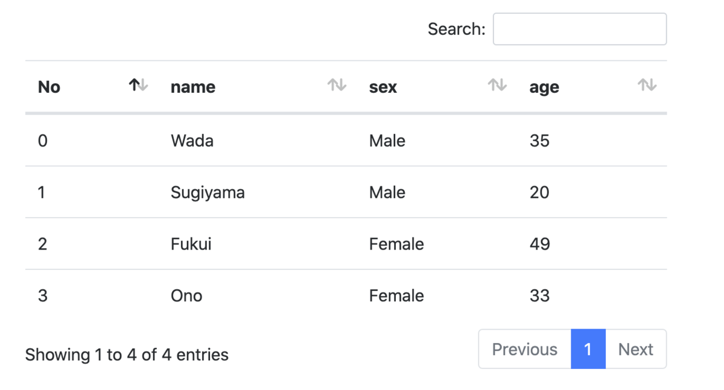Click the No column header text
724x390 pixels.
click(x=49, y=87)
